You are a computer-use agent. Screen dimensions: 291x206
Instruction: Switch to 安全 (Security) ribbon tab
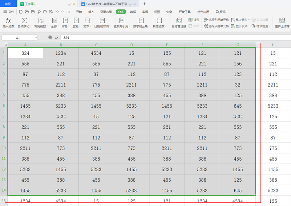[169, 12]
